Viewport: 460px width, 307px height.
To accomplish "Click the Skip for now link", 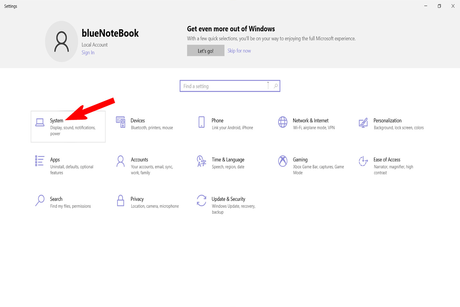I will pyautogui.click(x=239, y=51).
